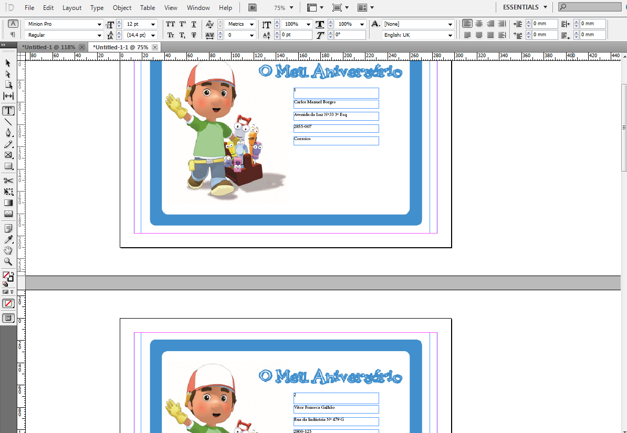Click the Align Center paragraph button
Screen dimensions: 627x433
[x=478, y=24]
